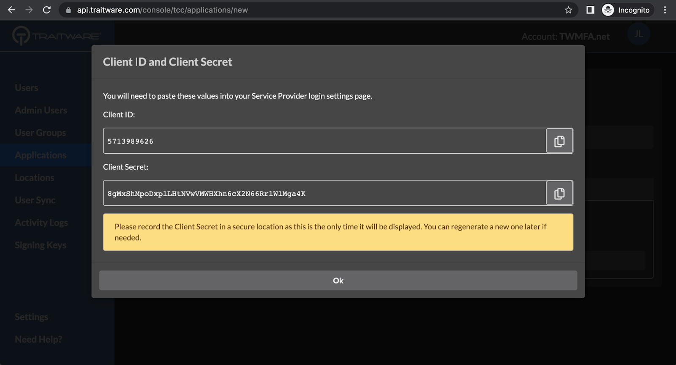The width and height of the screenshot is (676, 365).
Task: Open the Incognito profile indicator
Action: click(x=627, y=10)
